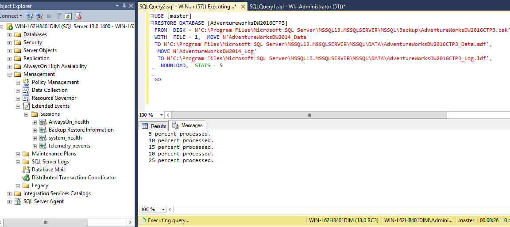
Task: Switch to the SQLQuery1.sql tab
Action: point(297,6)
